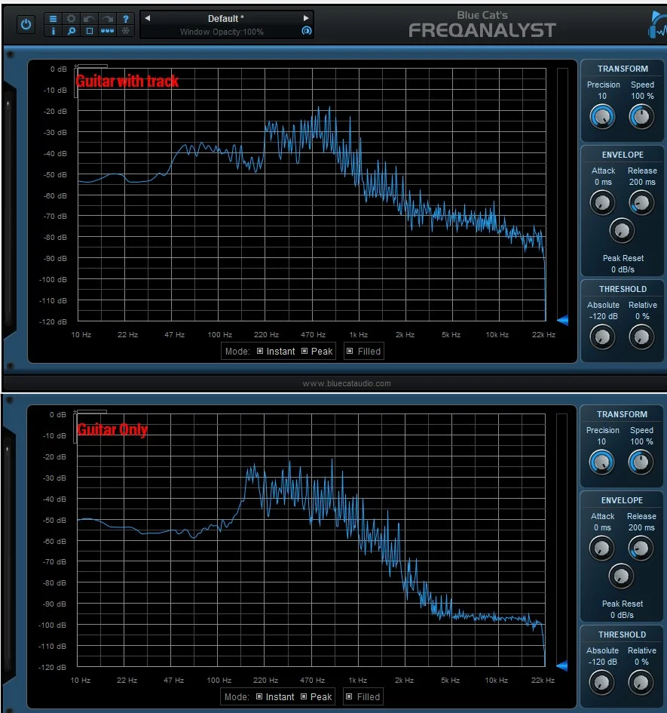The width and height of the screenshot is (667, 713).
Task: Select next preset with right arrow
Action: (306, 18)
